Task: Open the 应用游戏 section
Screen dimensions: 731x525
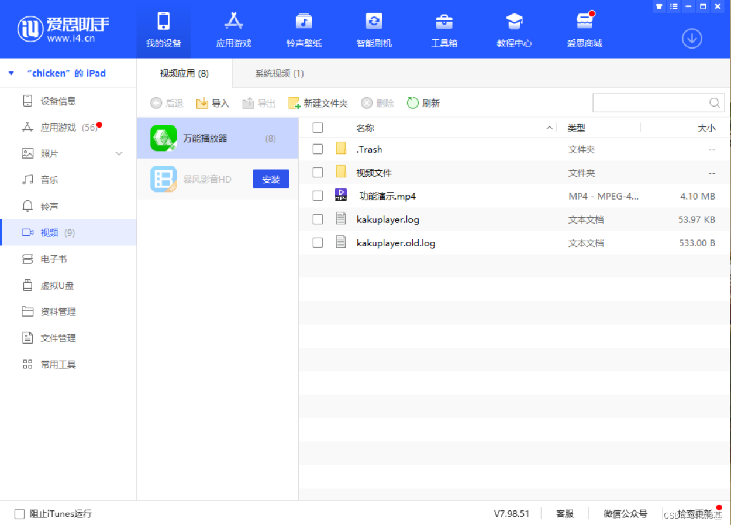Action: click(233, 29)
